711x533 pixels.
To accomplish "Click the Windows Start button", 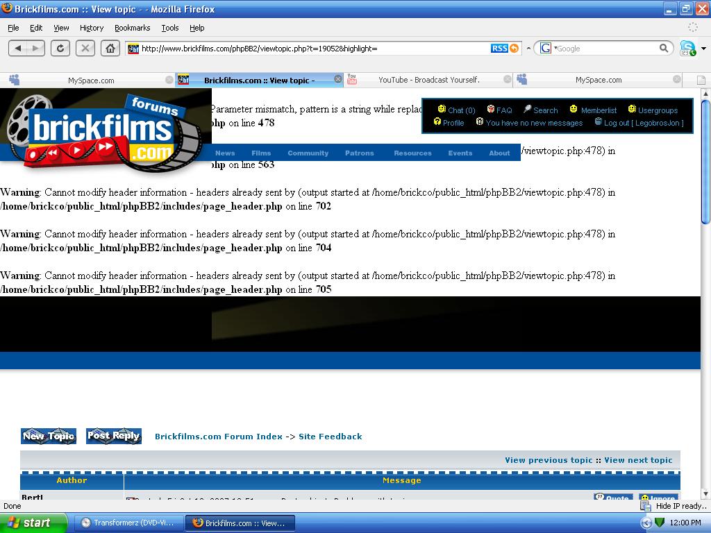I will [x=33, y=523].
